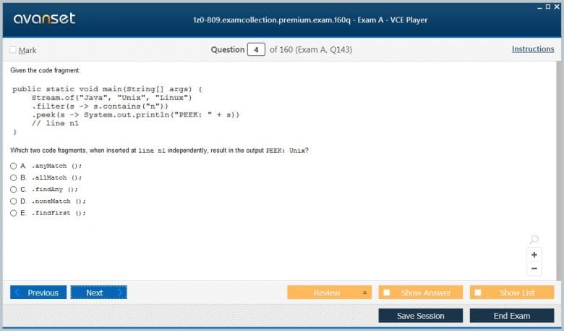Click the question number input field
The image size is (564, 331).
click(x=256, y=50)
